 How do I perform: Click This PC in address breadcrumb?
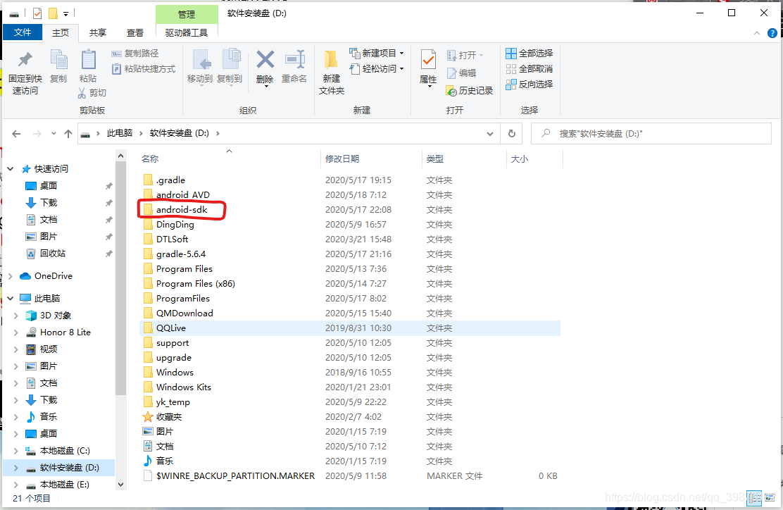coord(119,133)
